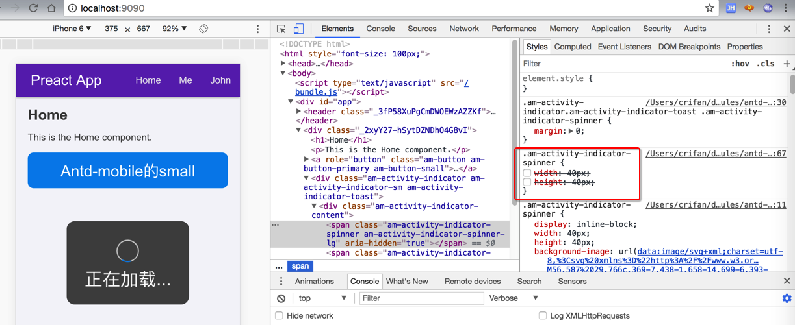Click the John nav link
The width and height of the screenshot is (795, 325).
tap(220, 80)
